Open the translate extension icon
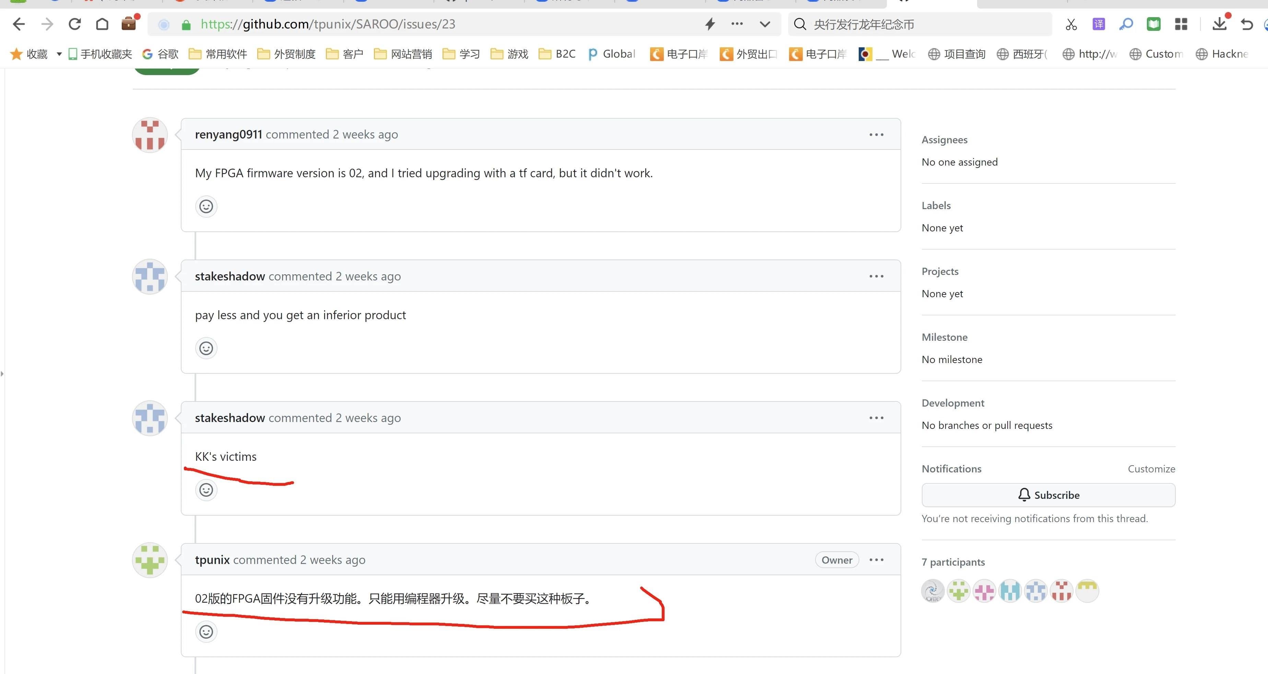The image size is (1268, 674). (1099, 24)
